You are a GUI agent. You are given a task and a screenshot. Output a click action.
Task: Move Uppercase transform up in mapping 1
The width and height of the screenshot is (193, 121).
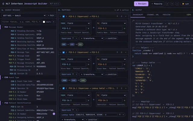pyautogui.click(x=73, y=38)
